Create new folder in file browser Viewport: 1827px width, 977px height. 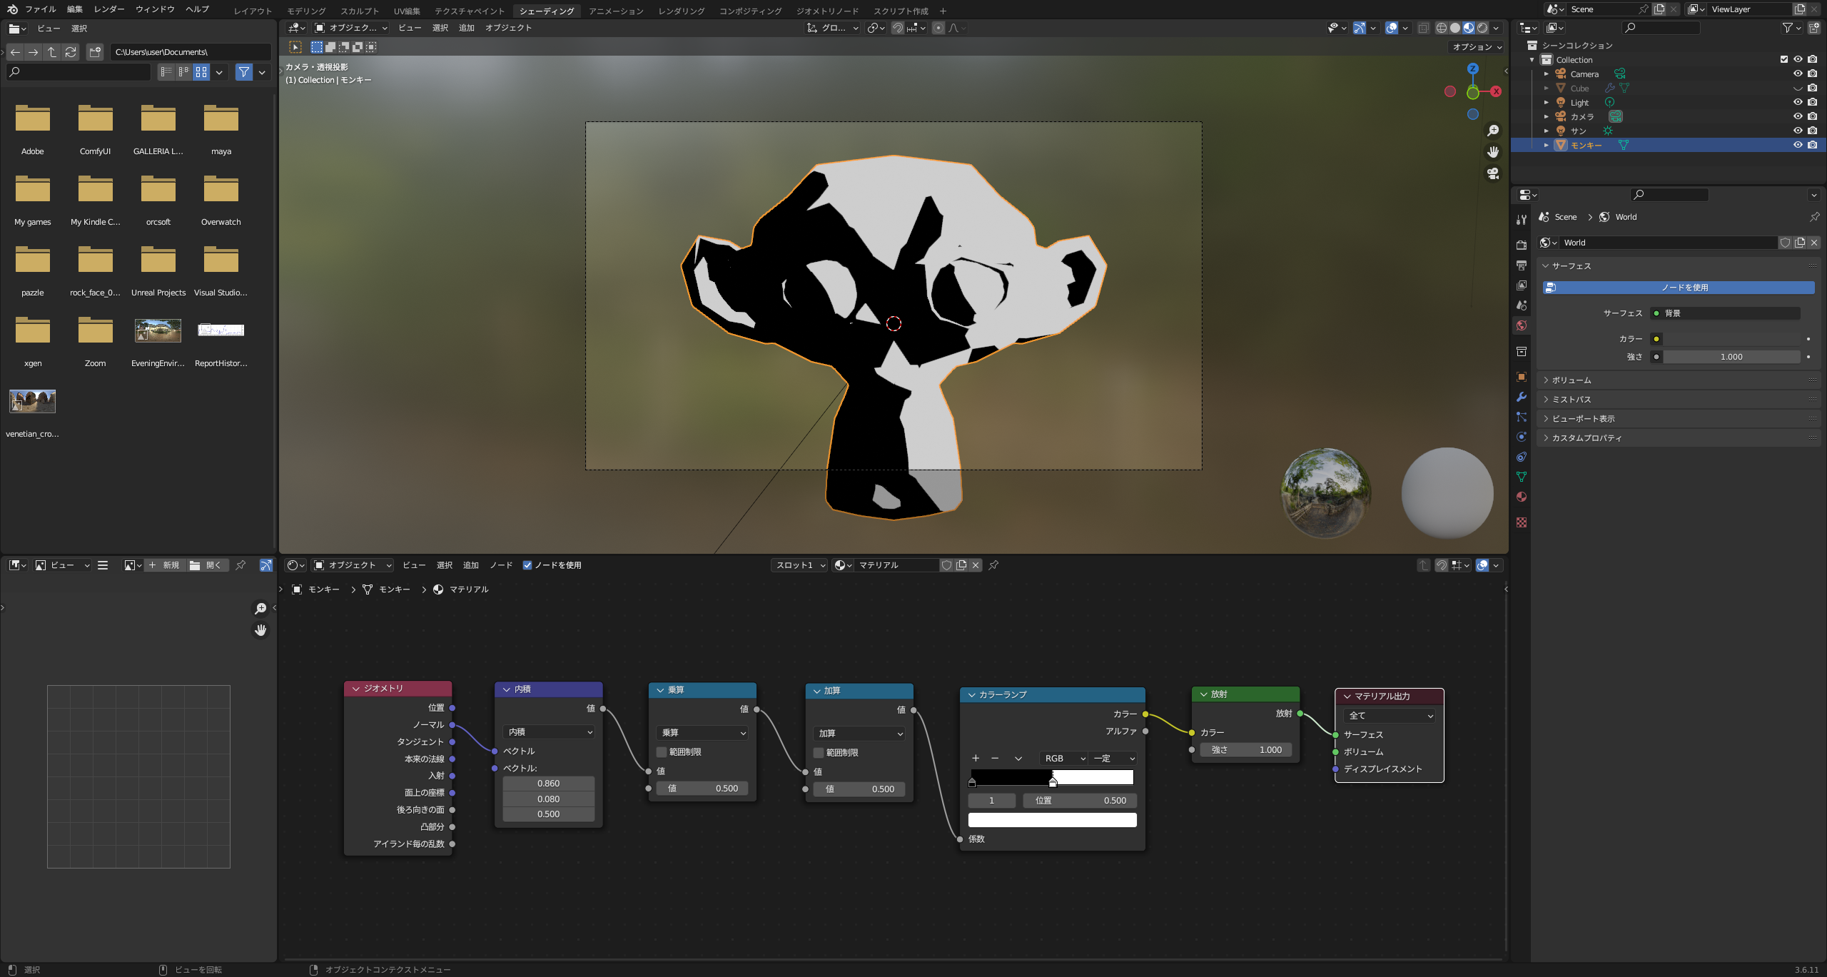click(95, 52)
